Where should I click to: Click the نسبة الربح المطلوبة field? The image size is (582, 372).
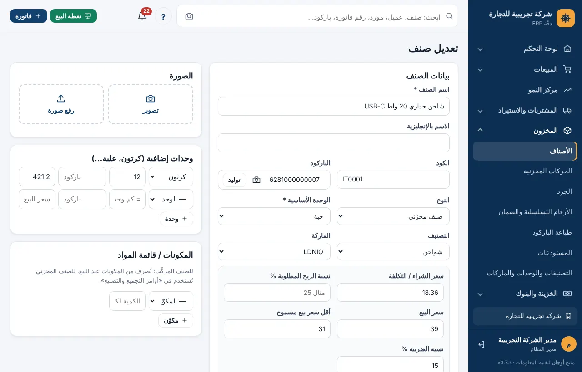click(x=277, y=293)
